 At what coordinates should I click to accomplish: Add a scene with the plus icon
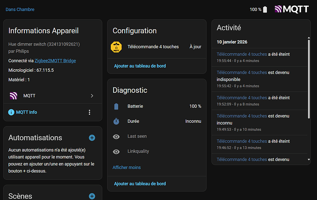[92, 196]
